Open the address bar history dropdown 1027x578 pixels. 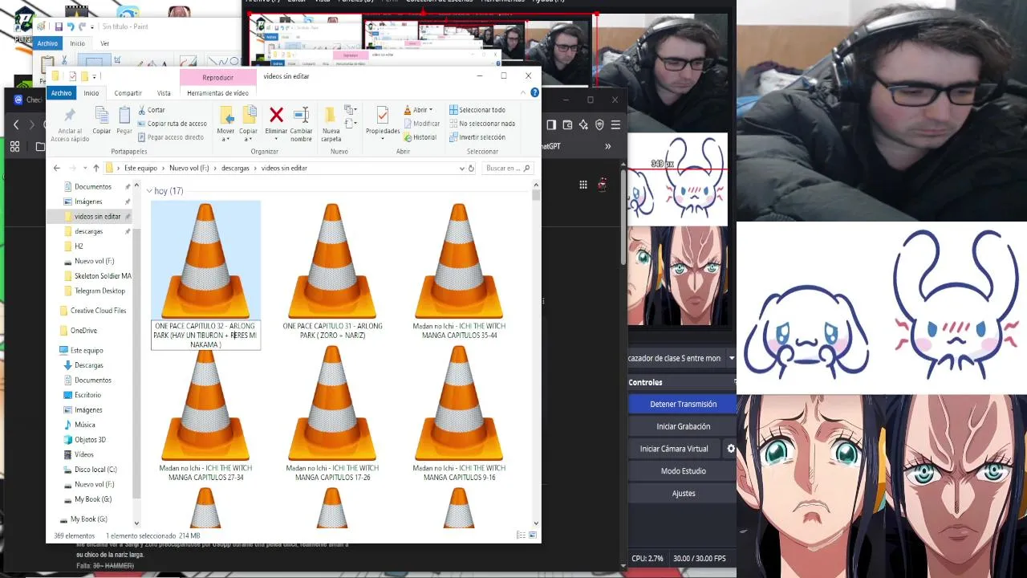coord(461,168)
